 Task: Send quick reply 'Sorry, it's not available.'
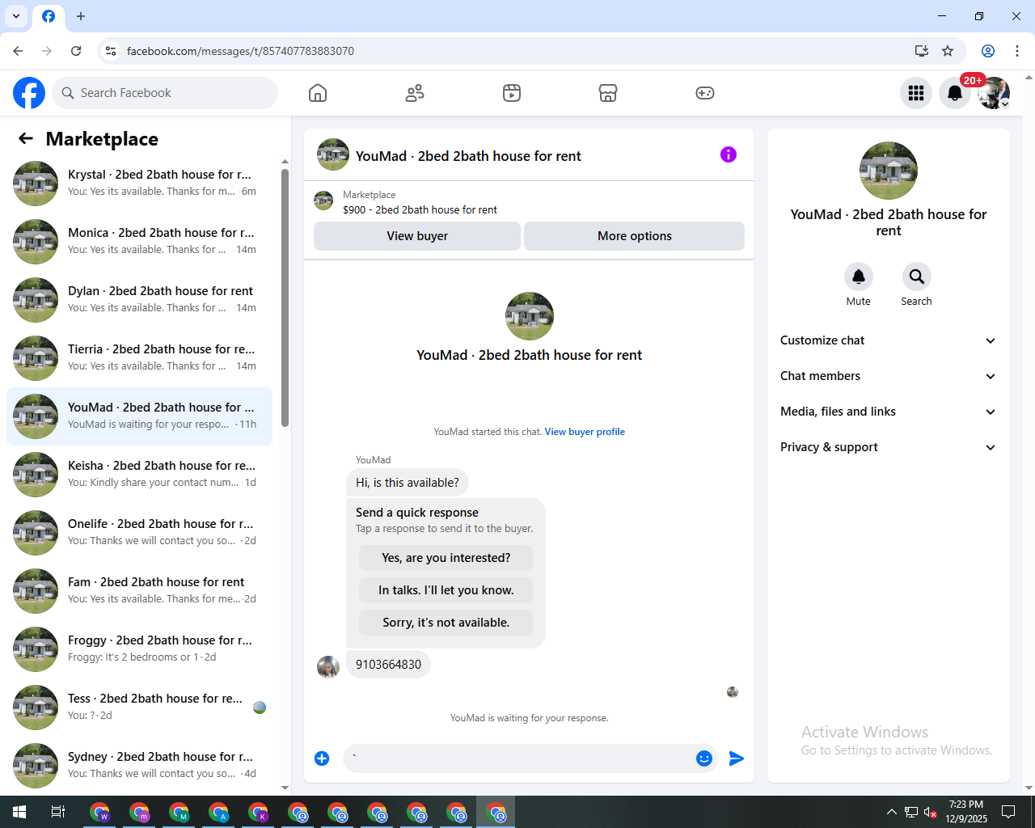point(446,623)
